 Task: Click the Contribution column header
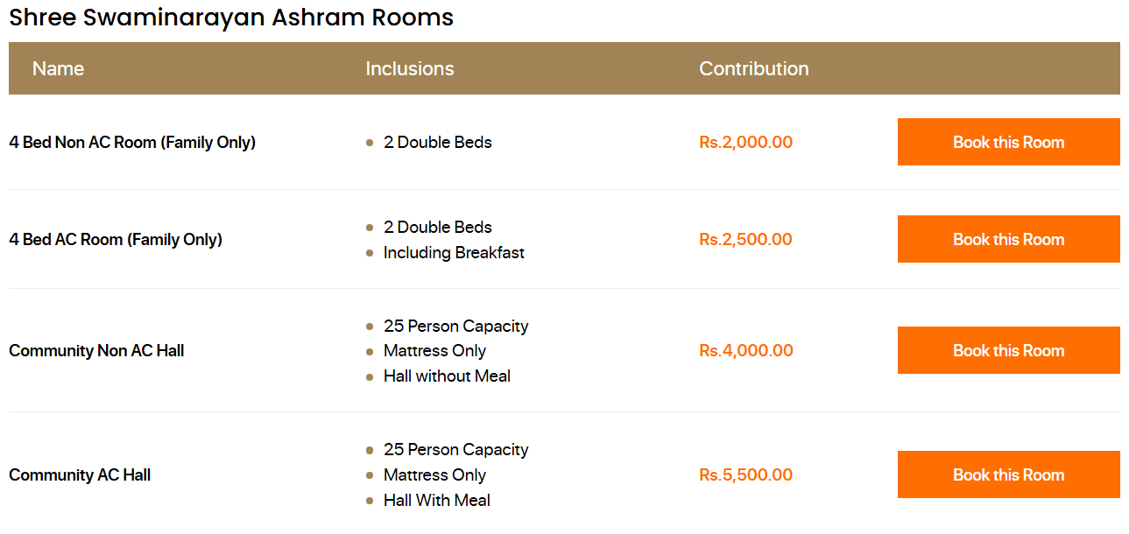(753, 68)
